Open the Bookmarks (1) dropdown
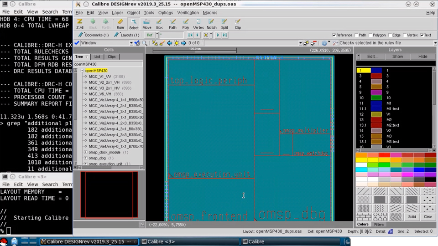Screen dimensions: 438x246 coord(93,35)
